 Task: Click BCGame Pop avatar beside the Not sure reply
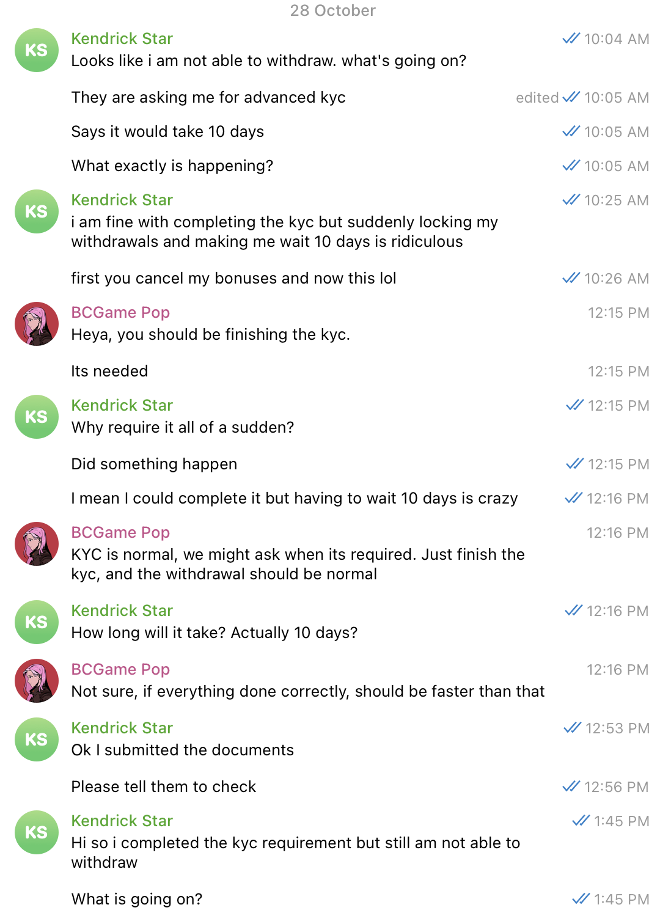[37, 681]
